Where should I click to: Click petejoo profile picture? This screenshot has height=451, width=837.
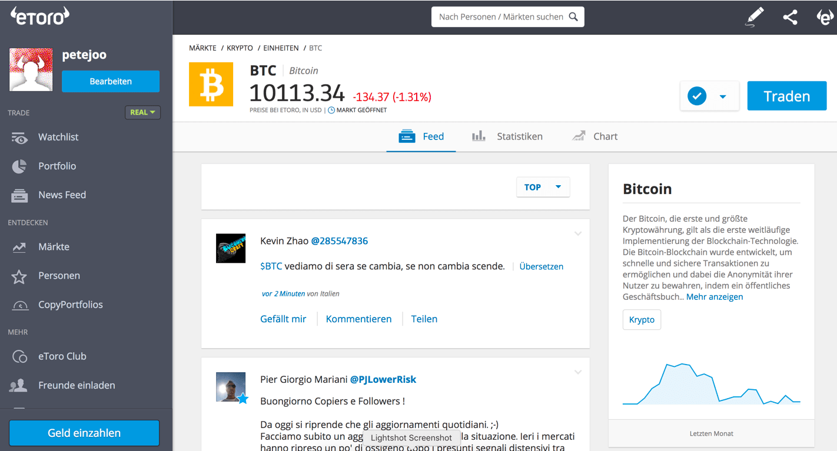31,70
